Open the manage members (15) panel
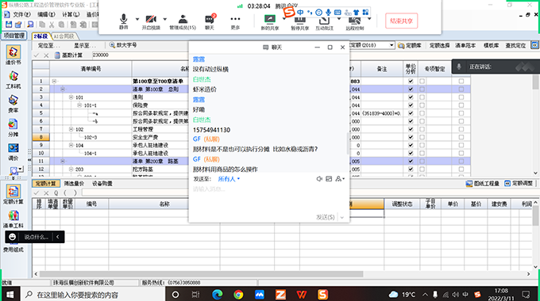This screenshot has height=301, width=540. pyautogui.click(x=183, y=22)
